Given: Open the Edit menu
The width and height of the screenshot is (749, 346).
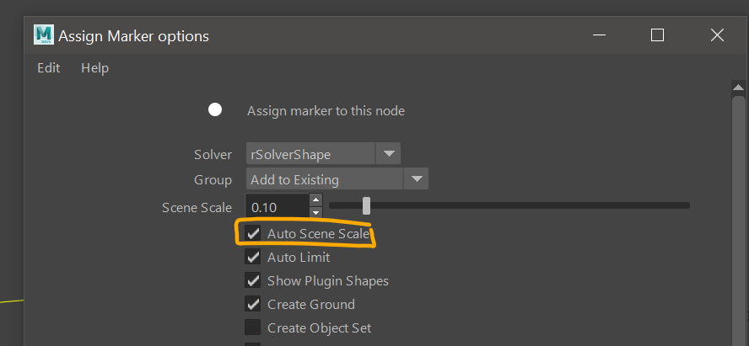Looking at the screenshot, I should pyautogui.click(x=48, y=68).
